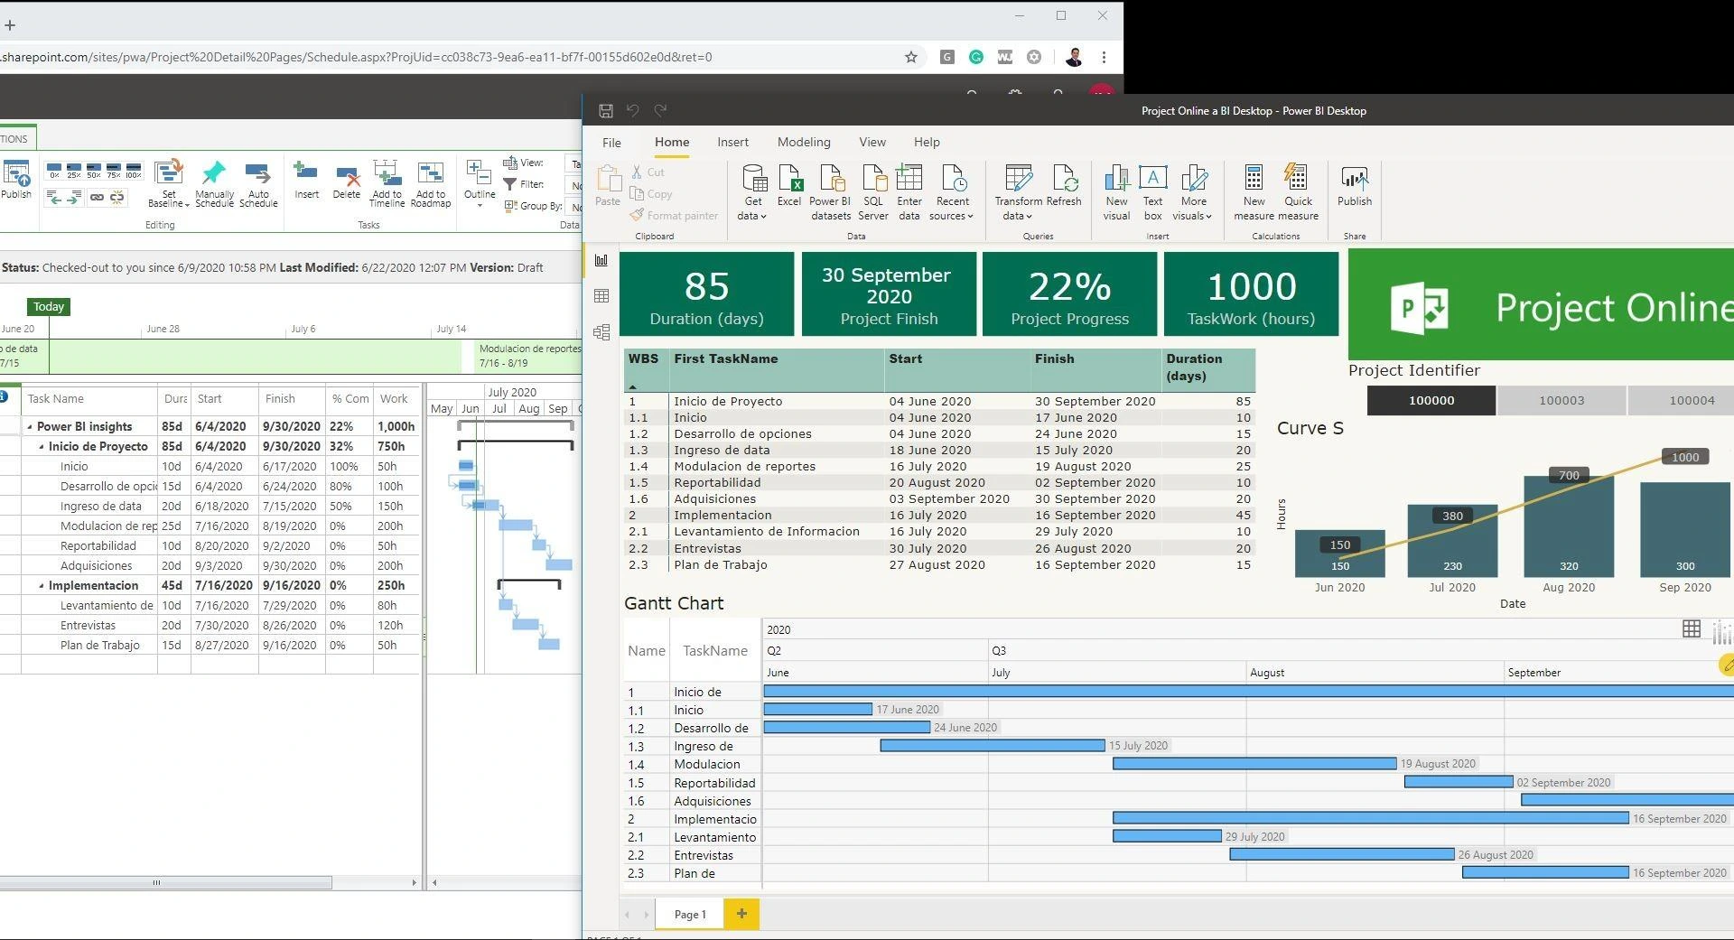Select the 100003 Project Identifier slicer button

(x=1561, y=400)
